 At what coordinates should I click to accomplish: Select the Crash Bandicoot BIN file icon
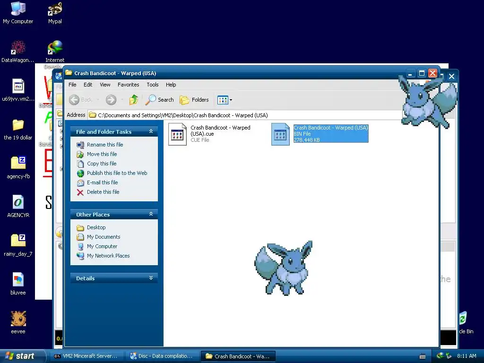(280, 134)
